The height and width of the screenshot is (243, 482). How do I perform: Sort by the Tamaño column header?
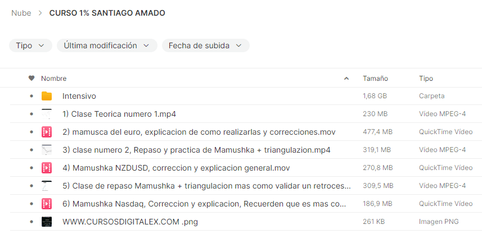(375, 78)
